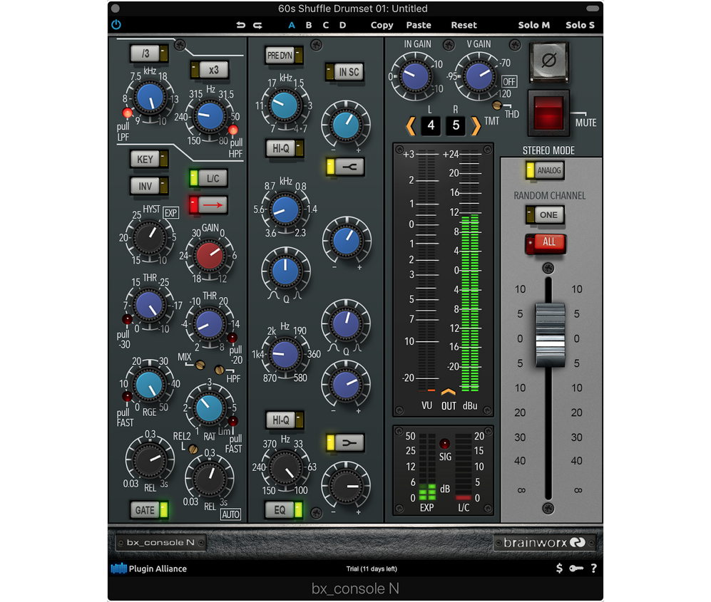Click the EXP hysteresis label

(x=170, y=213)
